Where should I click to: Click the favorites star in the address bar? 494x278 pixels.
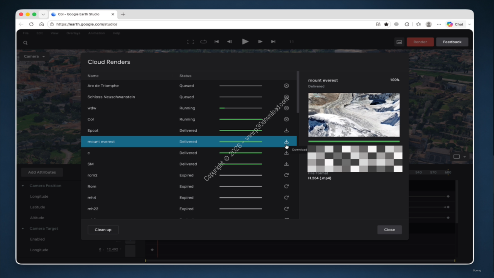[386, 24]
